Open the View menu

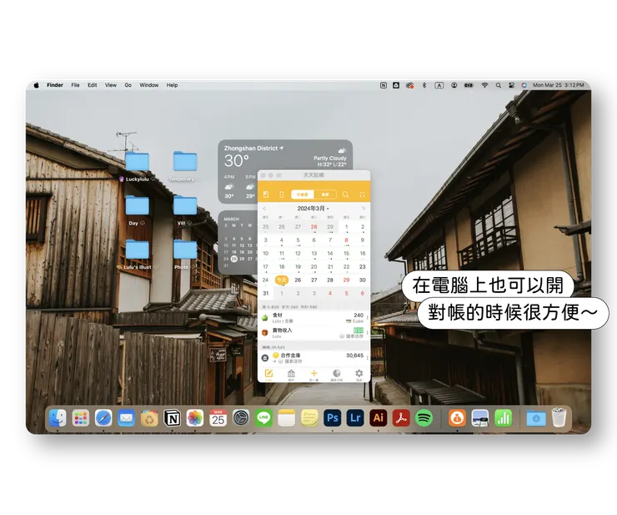(111, 85)
